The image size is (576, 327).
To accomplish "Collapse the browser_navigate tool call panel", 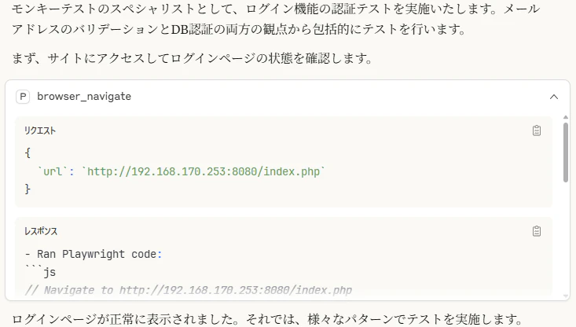I will (553, 97).
